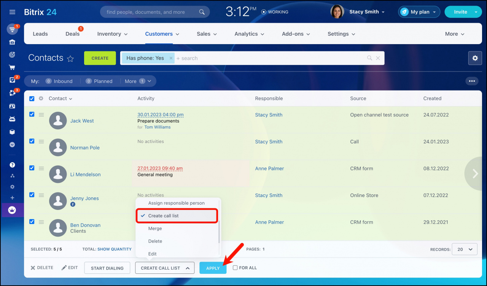Image resolution: width=487 pixels, height=286 pixels.
Task: Click the next page right arrow circle
Action: [x=475, y=173]
